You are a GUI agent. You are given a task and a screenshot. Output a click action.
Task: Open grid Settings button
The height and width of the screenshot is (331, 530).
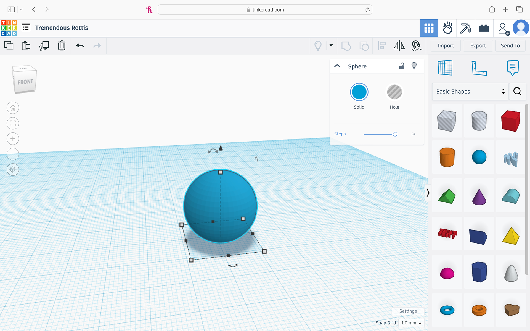(408, 311)
